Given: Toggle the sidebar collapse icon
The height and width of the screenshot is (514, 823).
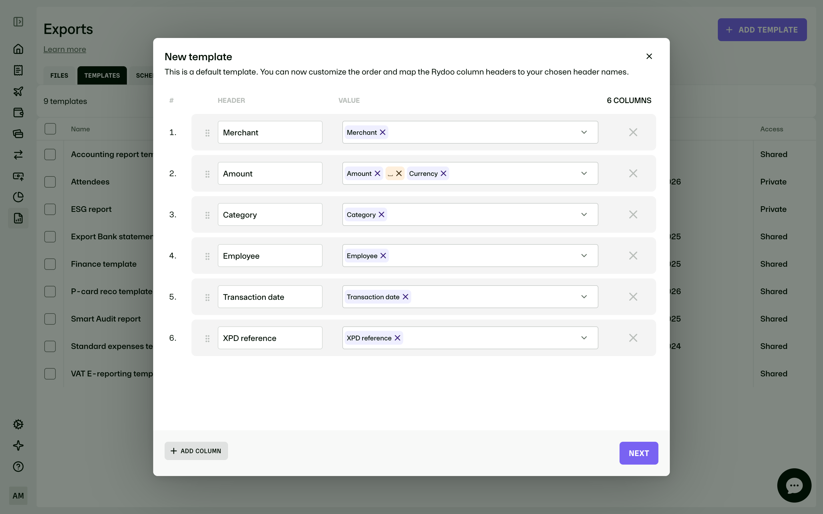Looking at the screenshot, I should 18,22.
